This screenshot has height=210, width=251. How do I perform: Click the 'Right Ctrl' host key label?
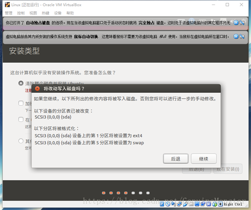click(233, 204)
